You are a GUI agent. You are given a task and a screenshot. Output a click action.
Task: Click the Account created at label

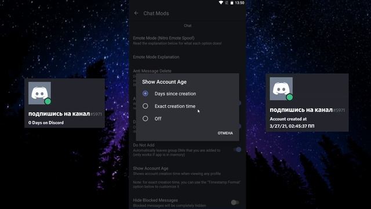288,119
